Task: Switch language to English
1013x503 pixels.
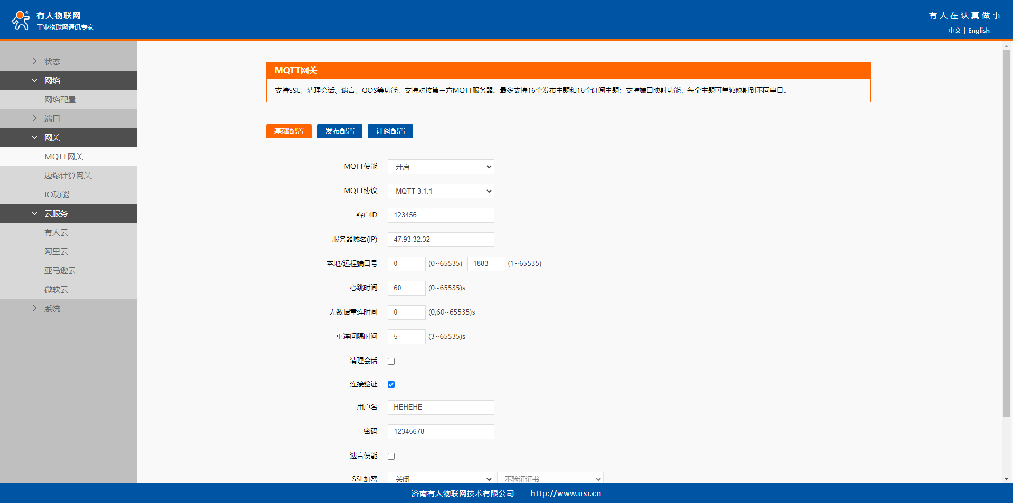Action: coord(979,31)
